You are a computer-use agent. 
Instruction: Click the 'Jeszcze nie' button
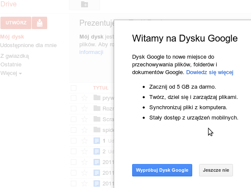pyautogui.click(x=216, y=170)
